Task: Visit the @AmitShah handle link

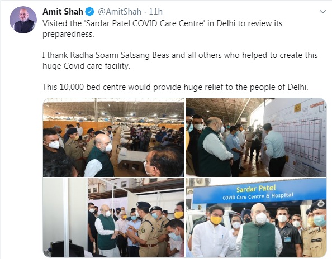Action: [x=119, y=12]
